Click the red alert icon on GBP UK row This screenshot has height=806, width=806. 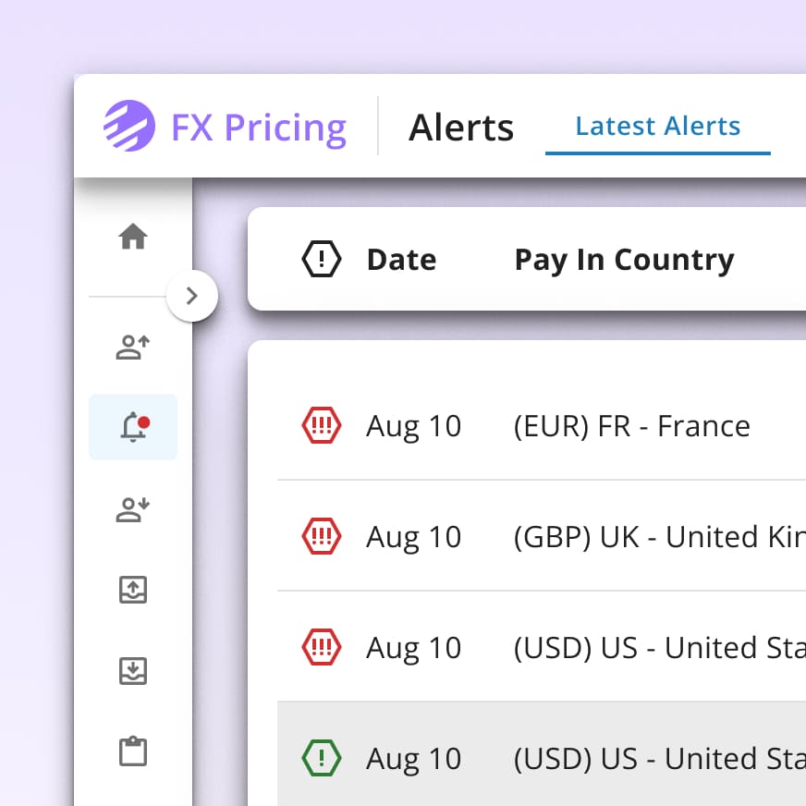point(322,537)
